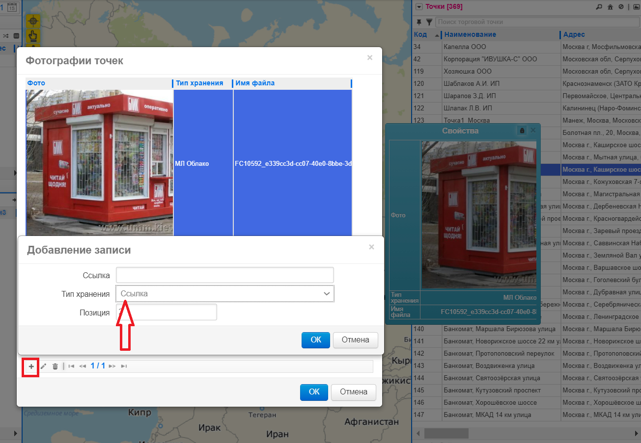
Task: Select row Капелла ООО
Action: click(x=527, y=47)
